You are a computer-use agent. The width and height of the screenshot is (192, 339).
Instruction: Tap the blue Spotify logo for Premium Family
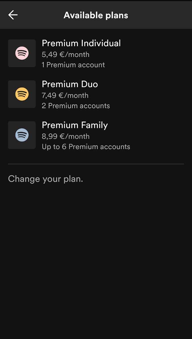coord(22,135)
